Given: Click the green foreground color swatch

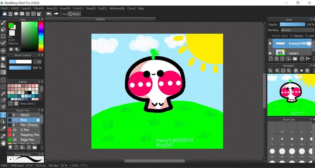Looking at the screenshot, I should tap(11, 25).
